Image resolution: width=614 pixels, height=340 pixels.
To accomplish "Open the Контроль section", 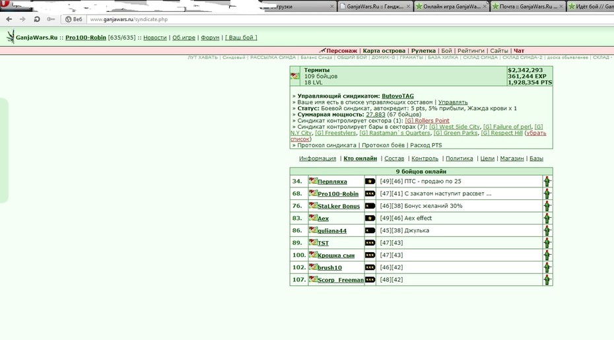I will click(x=425, y=158).
